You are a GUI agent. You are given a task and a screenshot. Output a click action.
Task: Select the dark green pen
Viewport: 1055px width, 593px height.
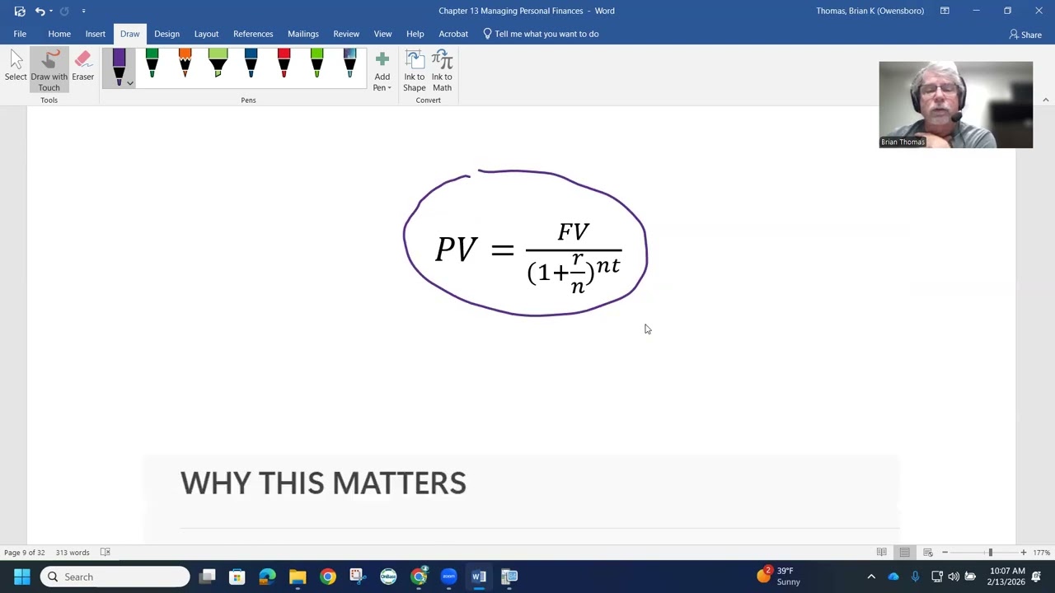tap(152, 64)
